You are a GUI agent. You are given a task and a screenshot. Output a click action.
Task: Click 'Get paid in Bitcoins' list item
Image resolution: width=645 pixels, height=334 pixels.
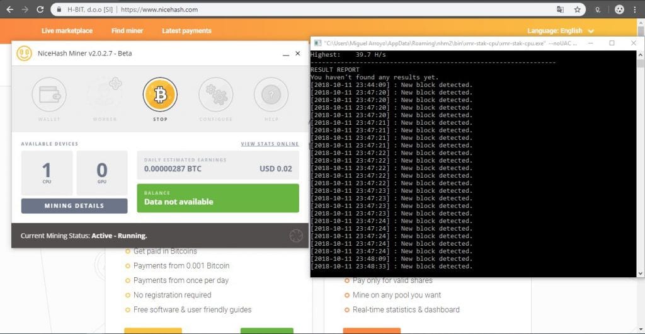pos(165,251)
